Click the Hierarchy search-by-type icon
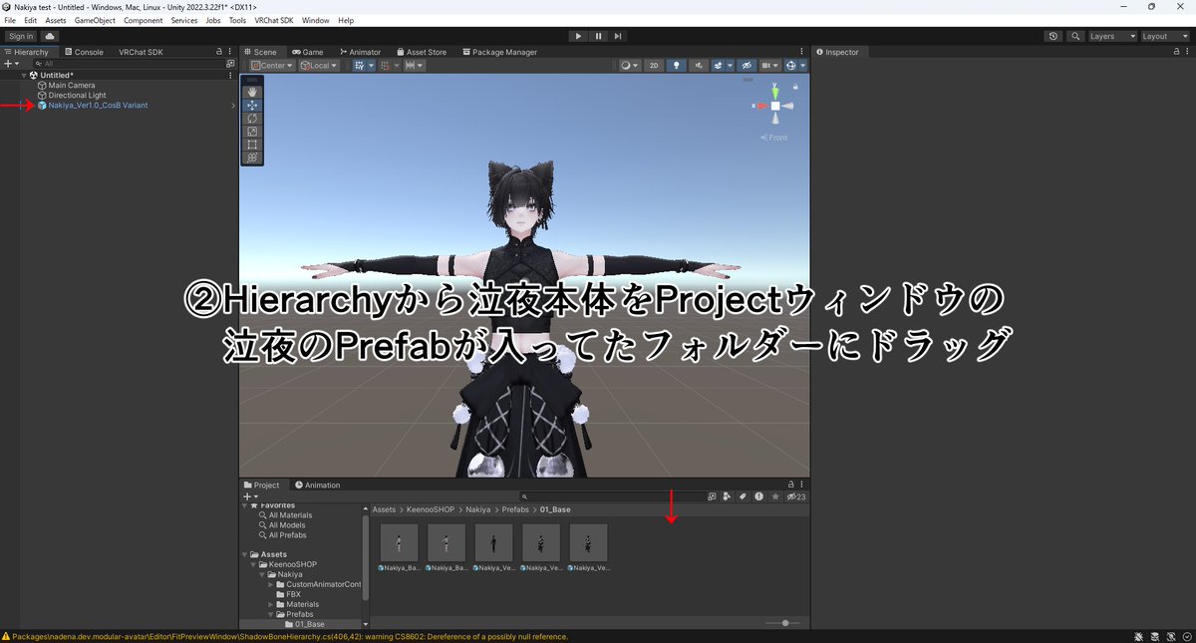1196x643 pixels. point(230,63)
